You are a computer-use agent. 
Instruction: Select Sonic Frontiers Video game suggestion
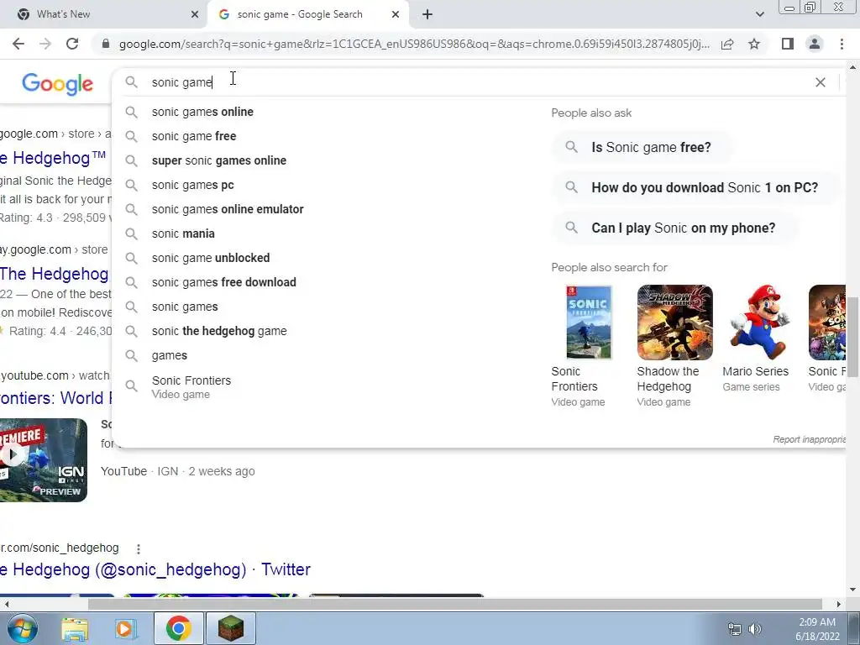point(191,386)
